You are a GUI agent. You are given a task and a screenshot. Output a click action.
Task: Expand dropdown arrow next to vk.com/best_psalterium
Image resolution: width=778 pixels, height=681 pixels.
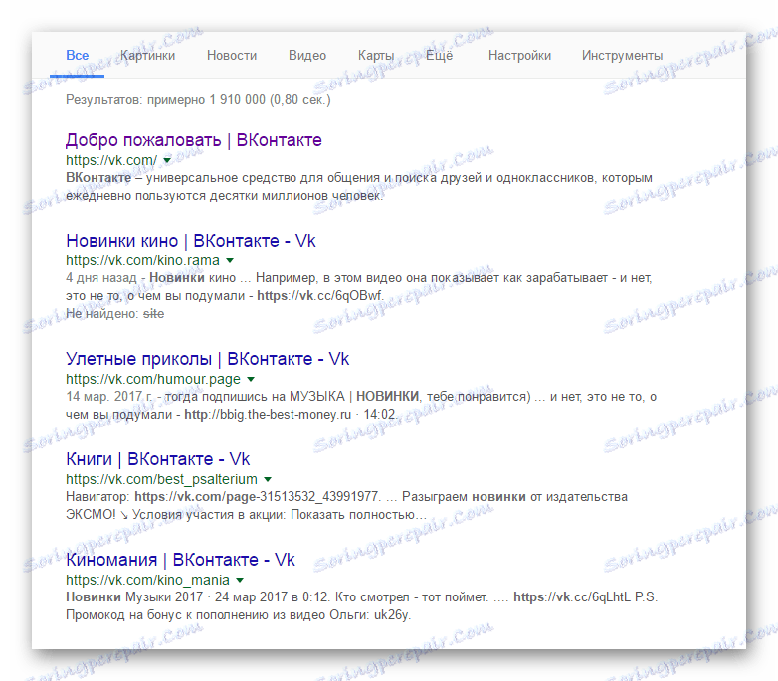coord(268,479)
